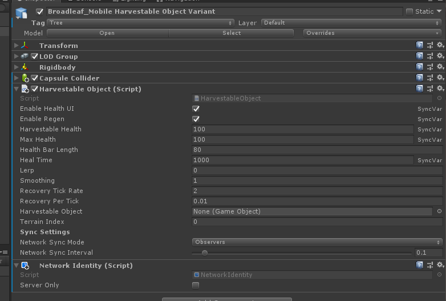The image size is (446, 301).
Task: Open Rigidbody component settings gear menu
Action: tap(440, 67)
